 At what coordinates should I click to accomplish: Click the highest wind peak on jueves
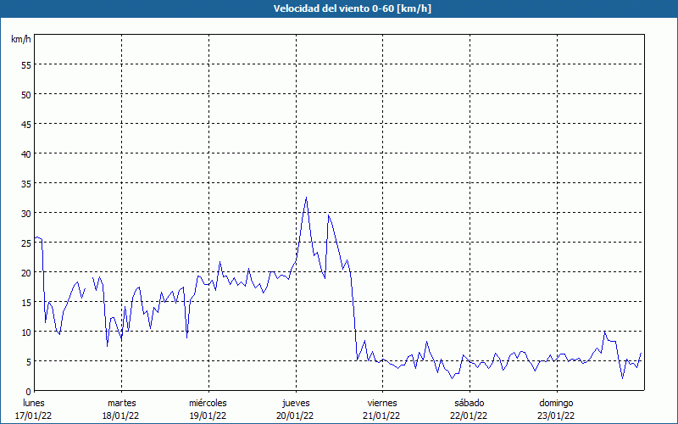click(306, 198)
